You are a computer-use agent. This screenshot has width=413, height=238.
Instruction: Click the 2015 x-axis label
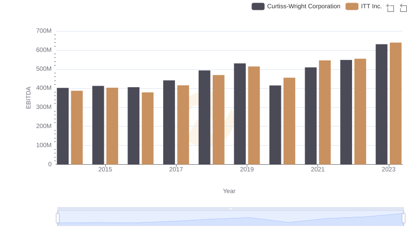[105, 169]
